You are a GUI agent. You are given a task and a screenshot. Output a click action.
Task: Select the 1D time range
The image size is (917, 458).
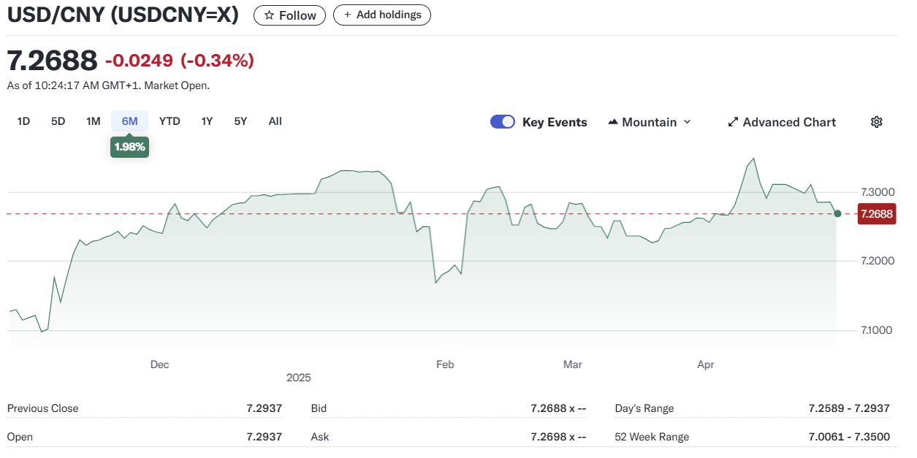coord(23,121)
